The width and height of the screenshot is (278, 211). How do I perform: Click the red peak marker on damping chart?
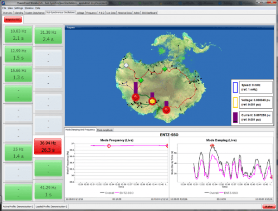point(212,146)
